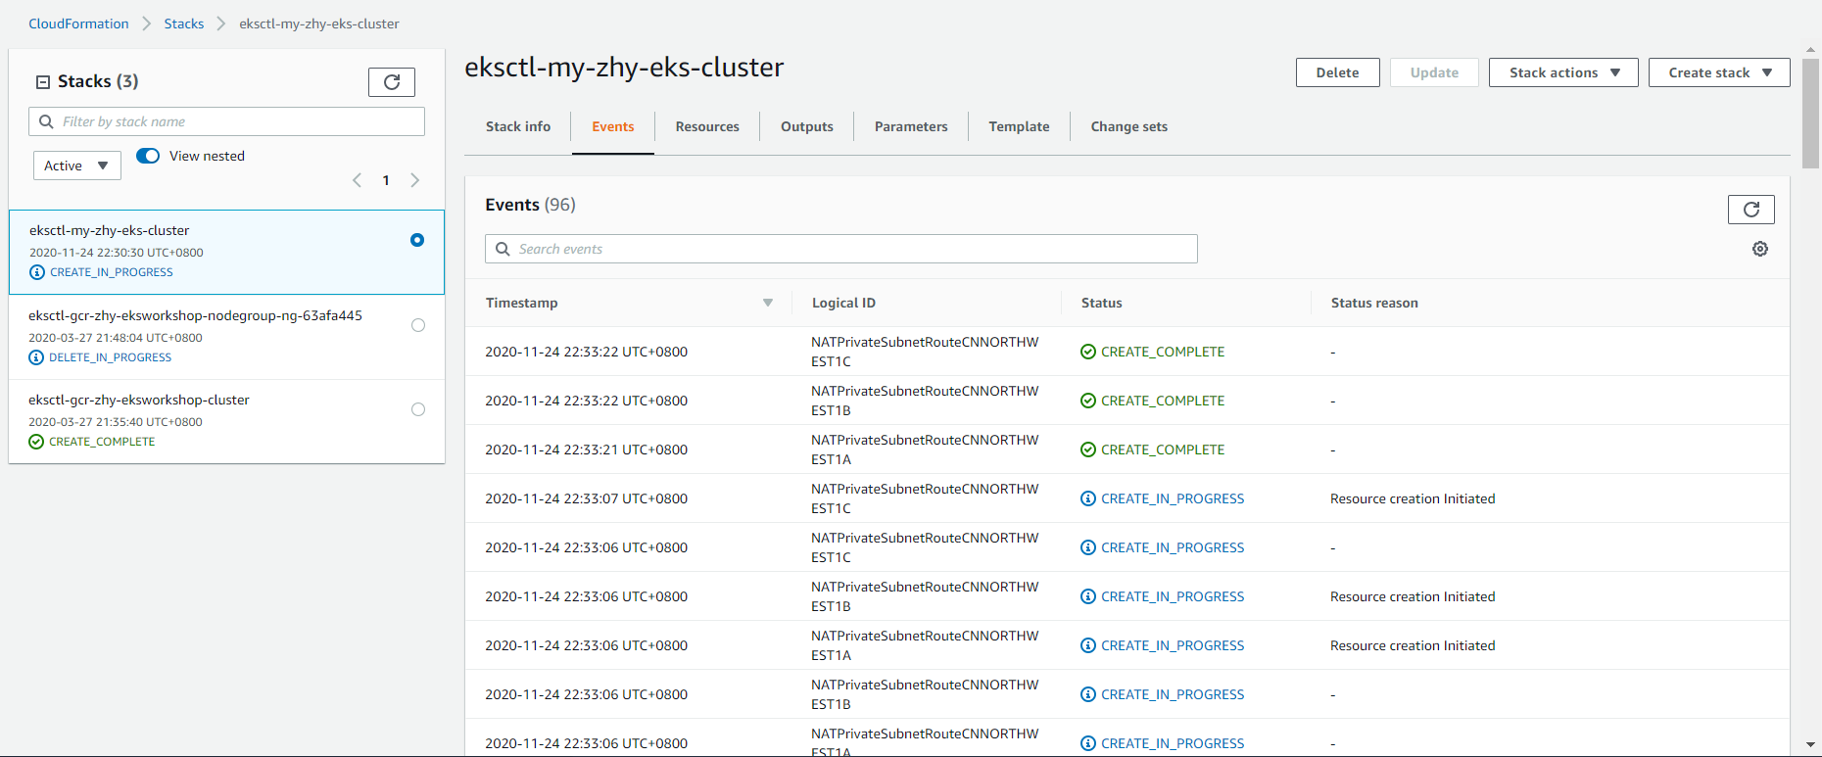Click the sort arrow in Timestamp column
Viewport: 1822px width, 757px height.
tap(768, 303)
